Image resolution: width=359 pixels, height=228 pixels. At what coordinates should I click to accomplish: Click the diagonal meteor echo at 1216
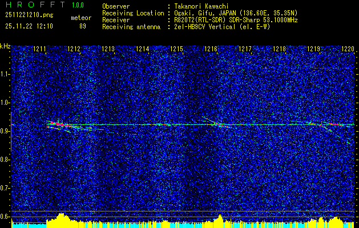click(215, 123)
